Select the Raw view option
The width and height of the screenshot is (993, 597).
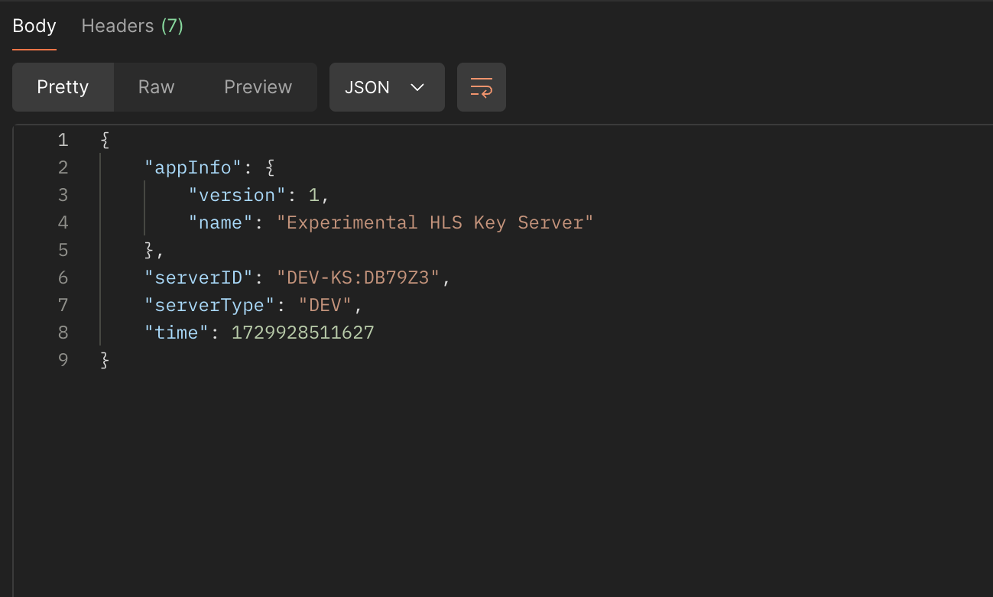tap(156, 87)
